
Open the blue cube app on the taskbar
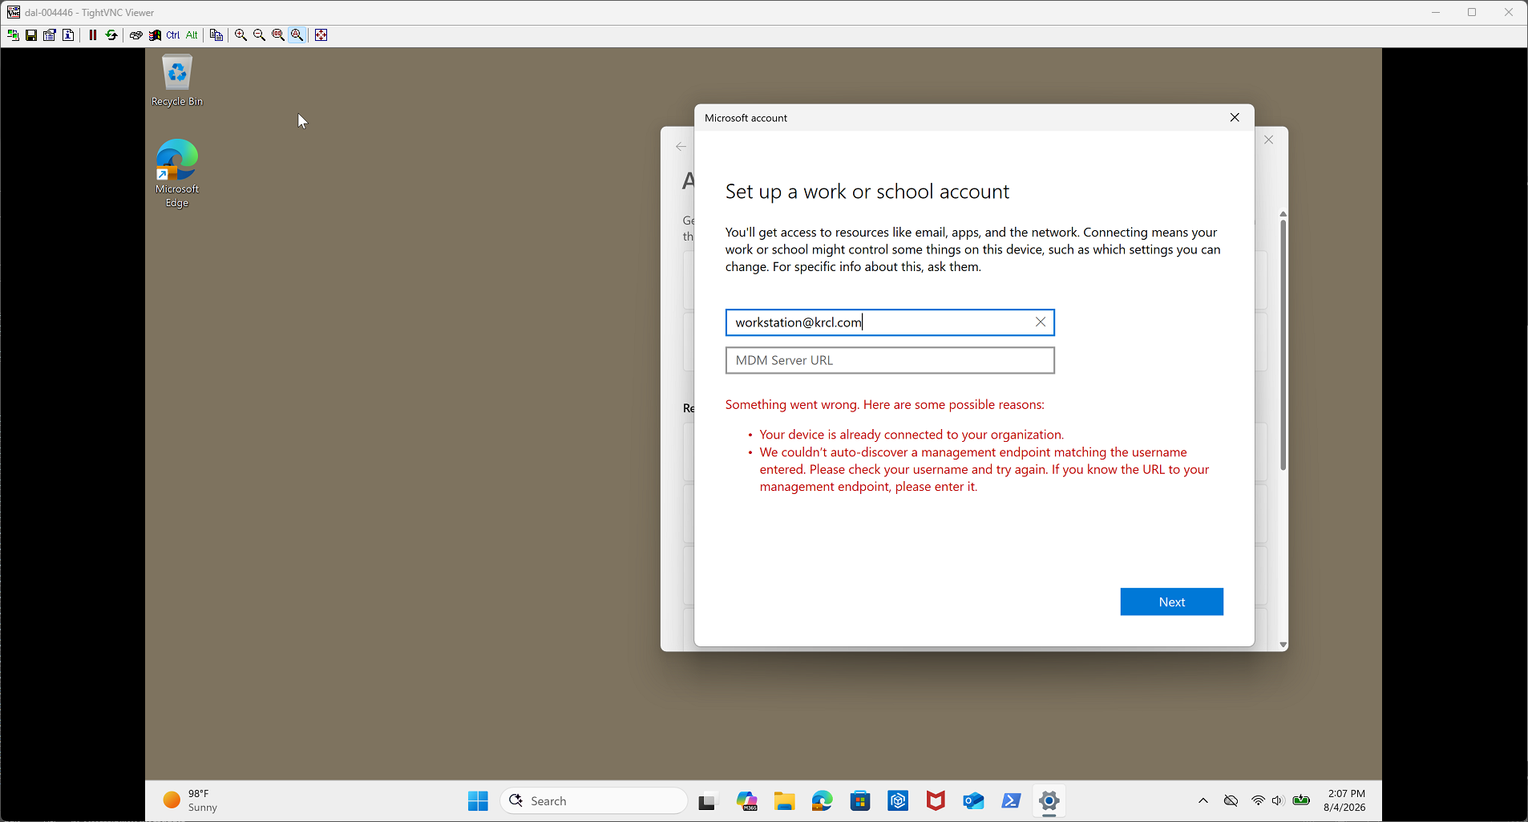pos(898,801)
